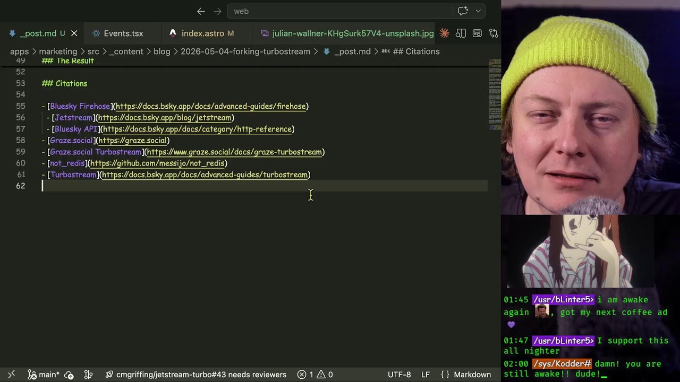Click line number 62 in gutter
The height and width of the screenshot is (382, 680).
coord(21,186)
